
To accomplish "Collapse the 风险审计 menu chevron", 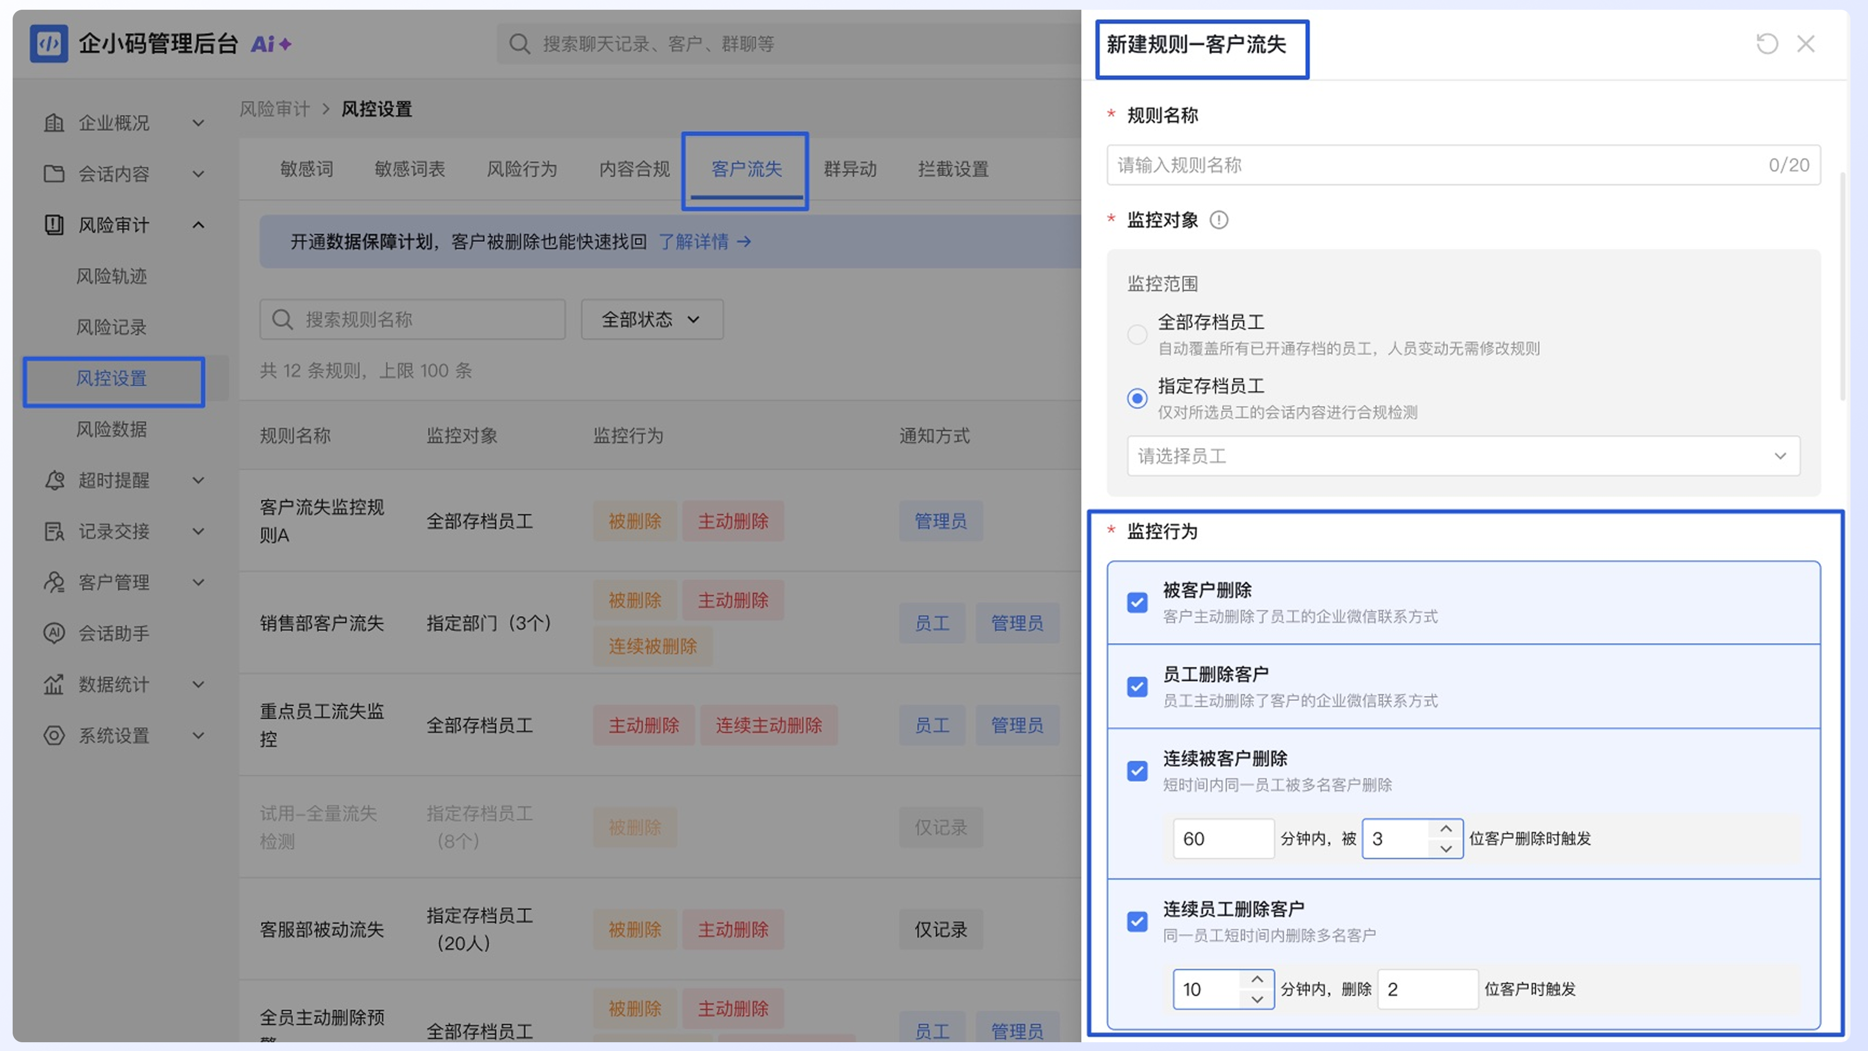I will [x=198, y=225].
